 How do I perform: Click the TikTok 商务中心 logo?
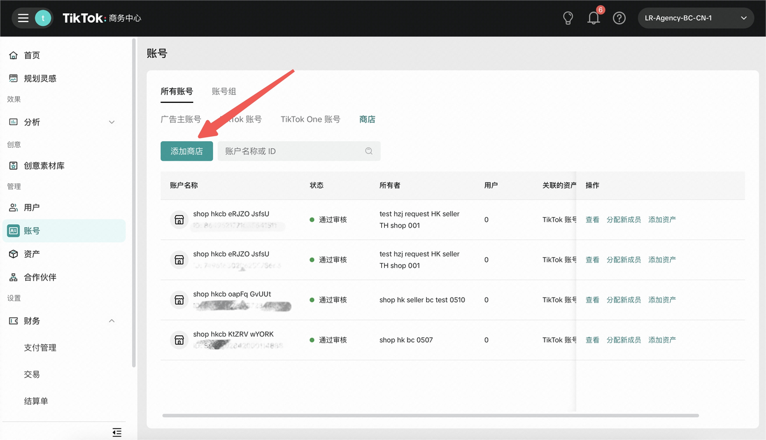[x=102, y=18]
